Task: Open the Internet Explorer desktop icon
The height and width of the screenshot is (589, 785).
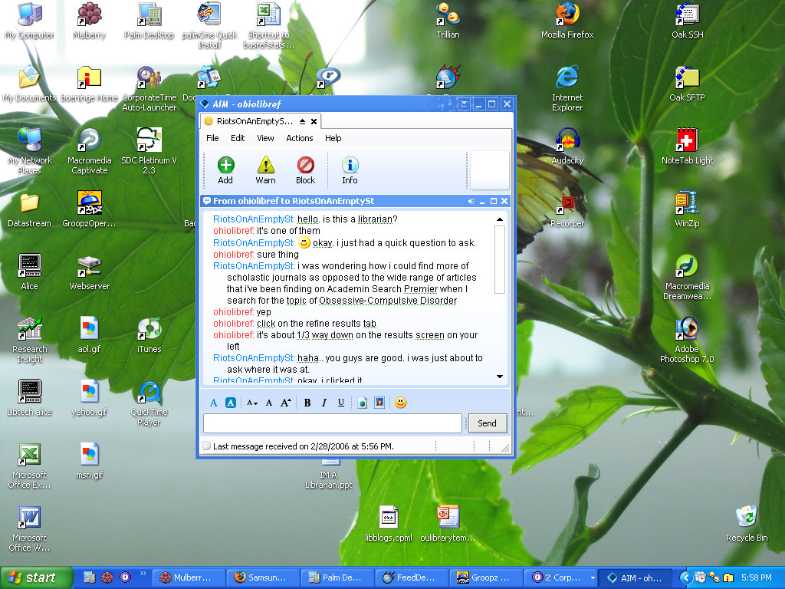Action: click(567, 88)
